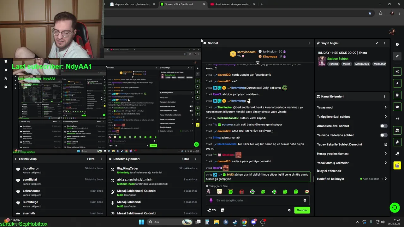Expand Hedefleri belirleyin arrow
This screenshot has width=404, height=227.
tap(385, 179)
